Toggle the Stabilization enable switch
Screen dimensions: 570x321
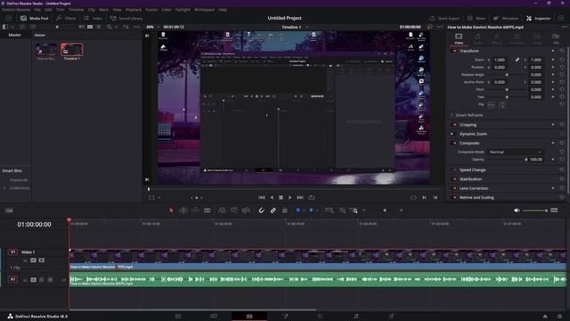tap(454, 179)
